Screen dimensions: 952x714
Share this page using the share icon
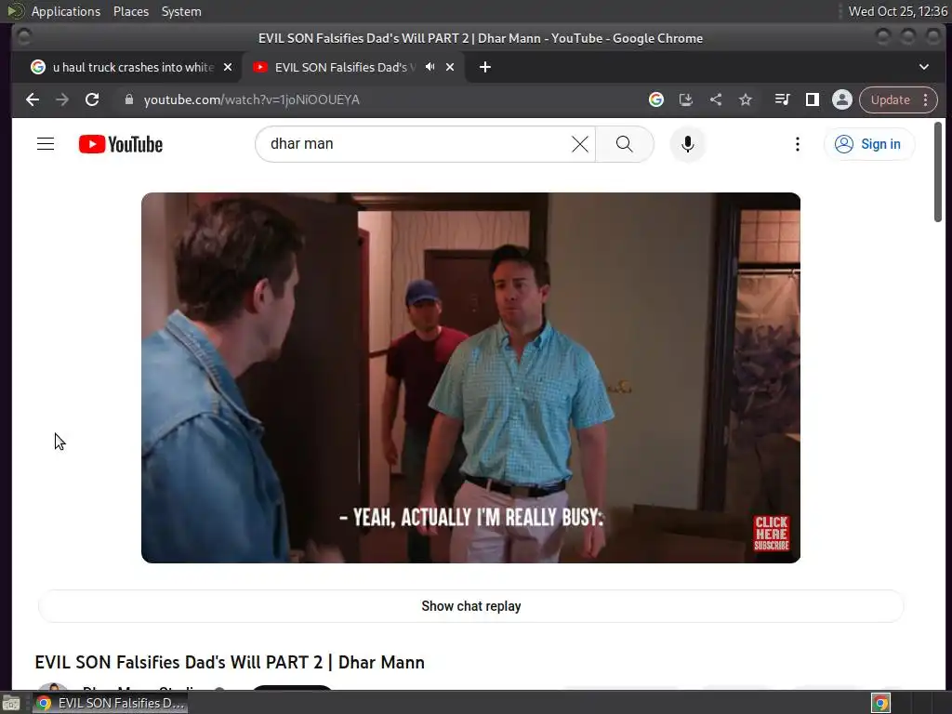[x=716, y=99]
